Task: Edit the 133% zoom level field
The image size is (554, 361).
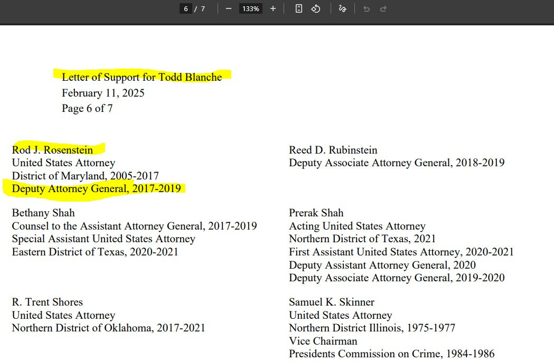Action: [x=250, y=9]
